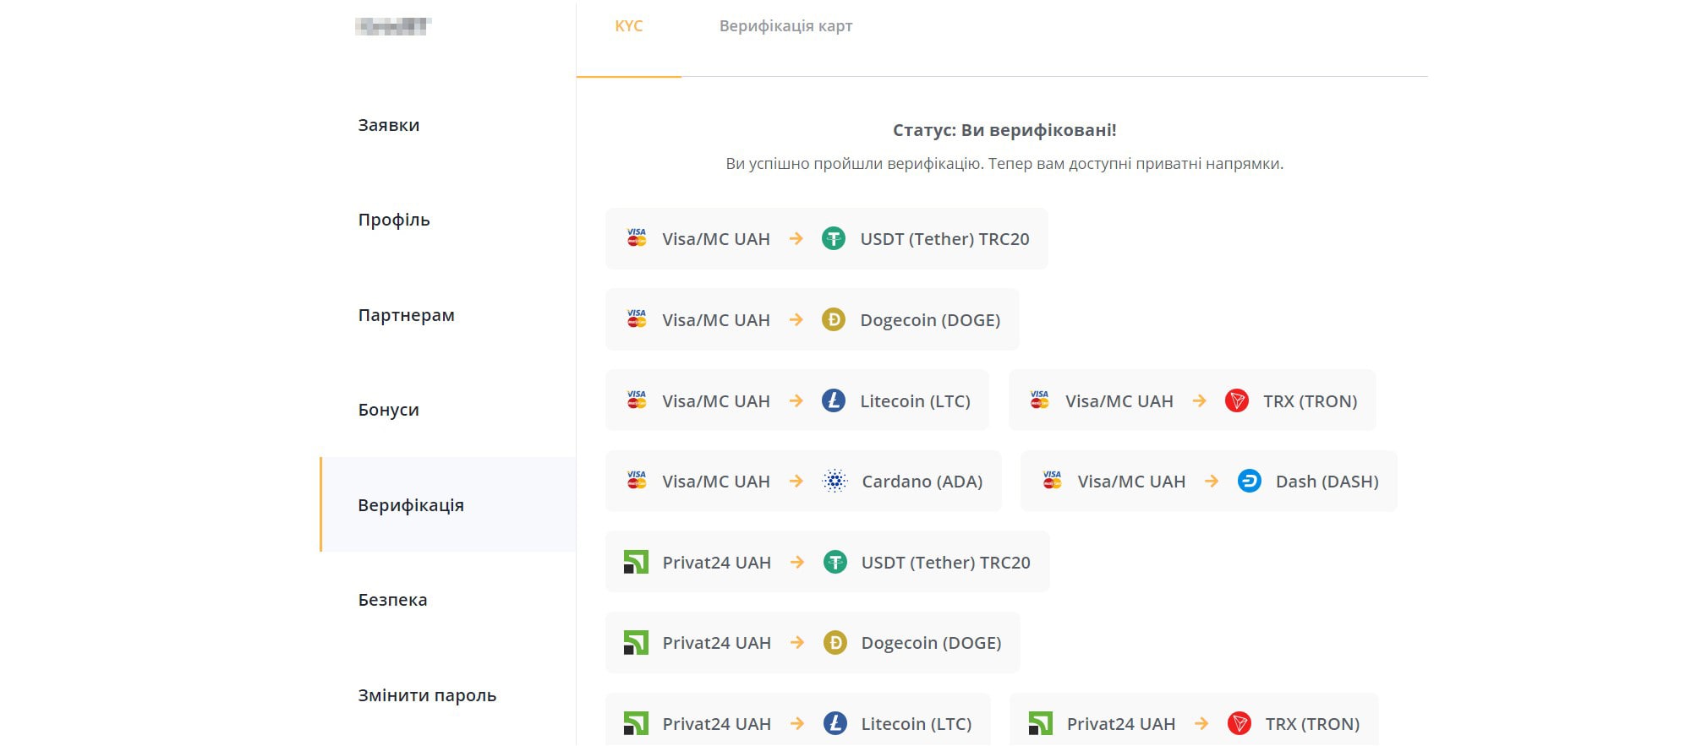
Task: Choose Litecoin (LTC) label in Visa/MC card
Action: 915,401
